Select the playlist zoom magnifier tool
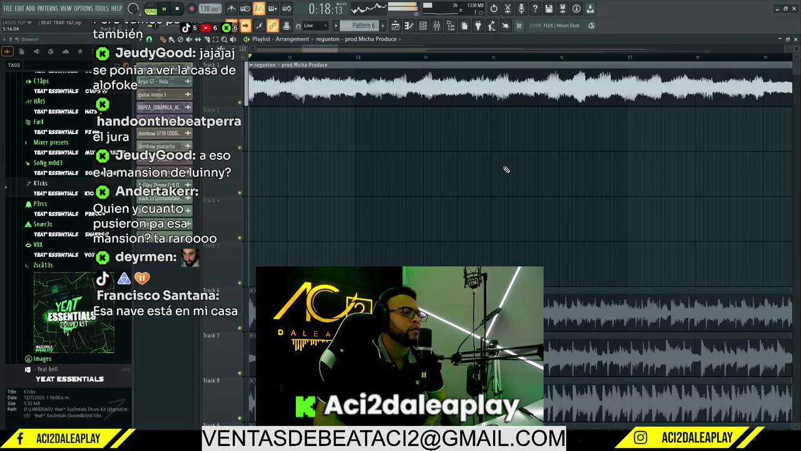The height and width of the screenshot is (451, 801). pyautogui.click(x=224, y=39)
